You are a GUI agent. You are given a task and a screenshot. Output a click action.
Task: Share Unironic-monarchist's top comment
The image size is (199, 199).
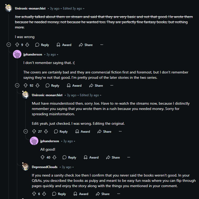[x=86, y=45]
